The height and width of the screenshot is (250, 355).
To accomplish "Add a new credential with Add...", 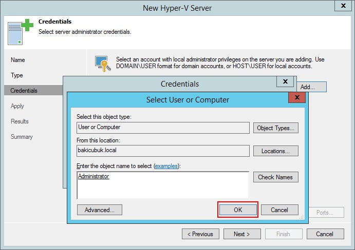I will pyautogui.click(x=311, y=87).
